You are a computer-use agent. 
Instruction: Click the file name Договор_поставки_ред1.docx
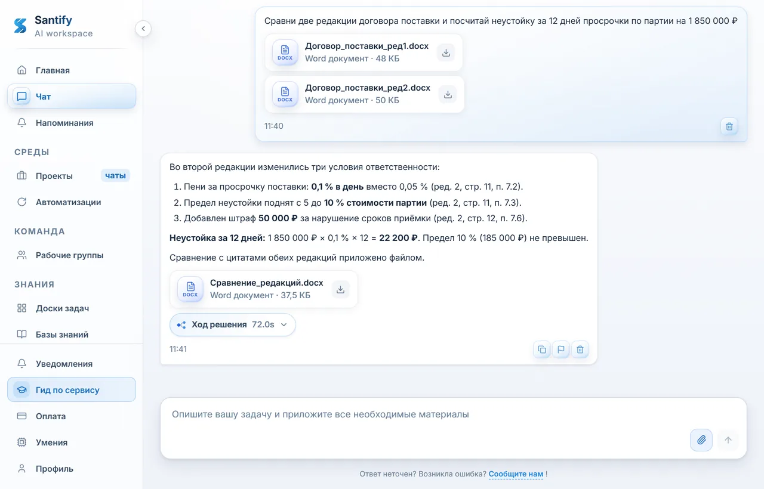point(366,46)
